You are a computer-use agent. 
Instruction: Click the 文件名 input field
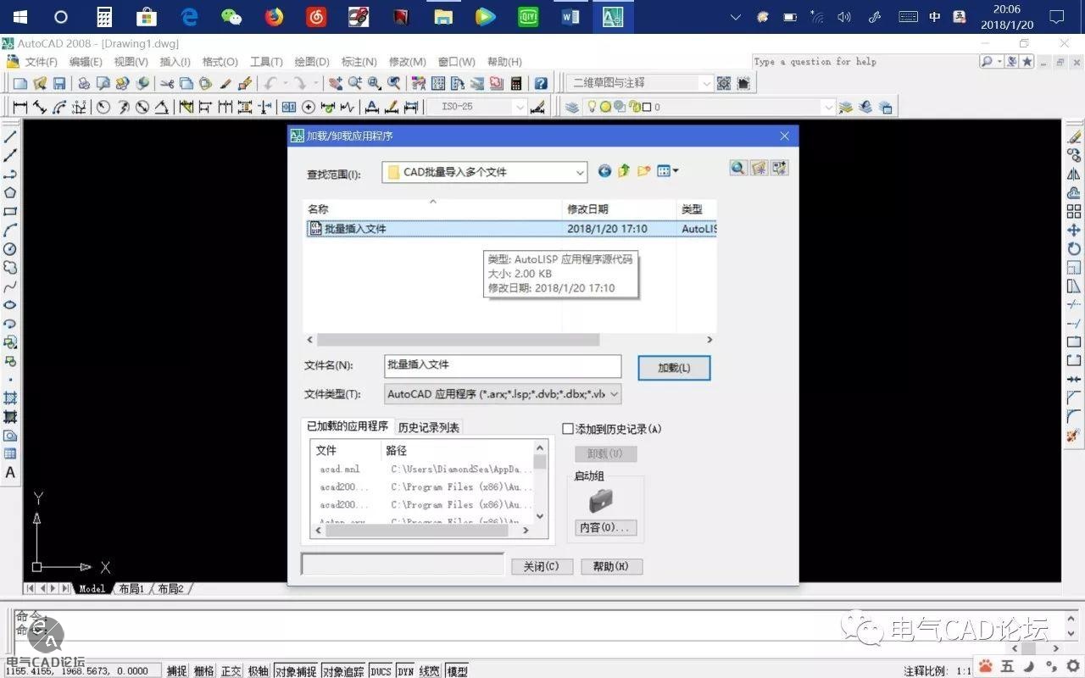(503, 365)
